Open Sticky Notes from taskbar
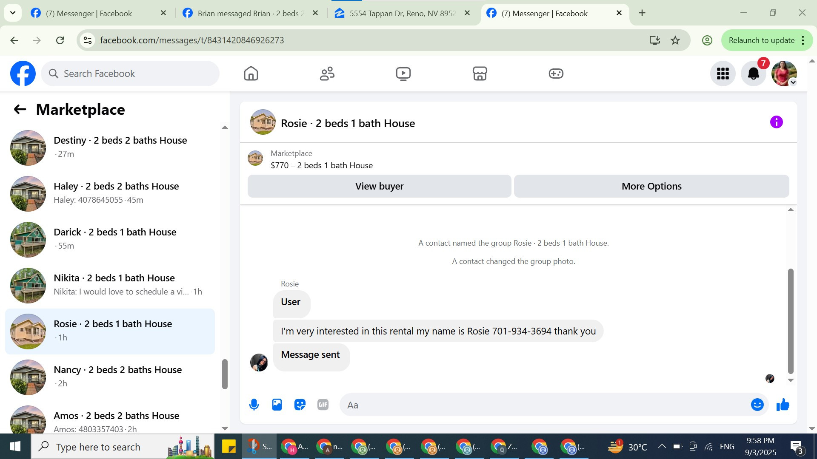 tap(229, 447)
